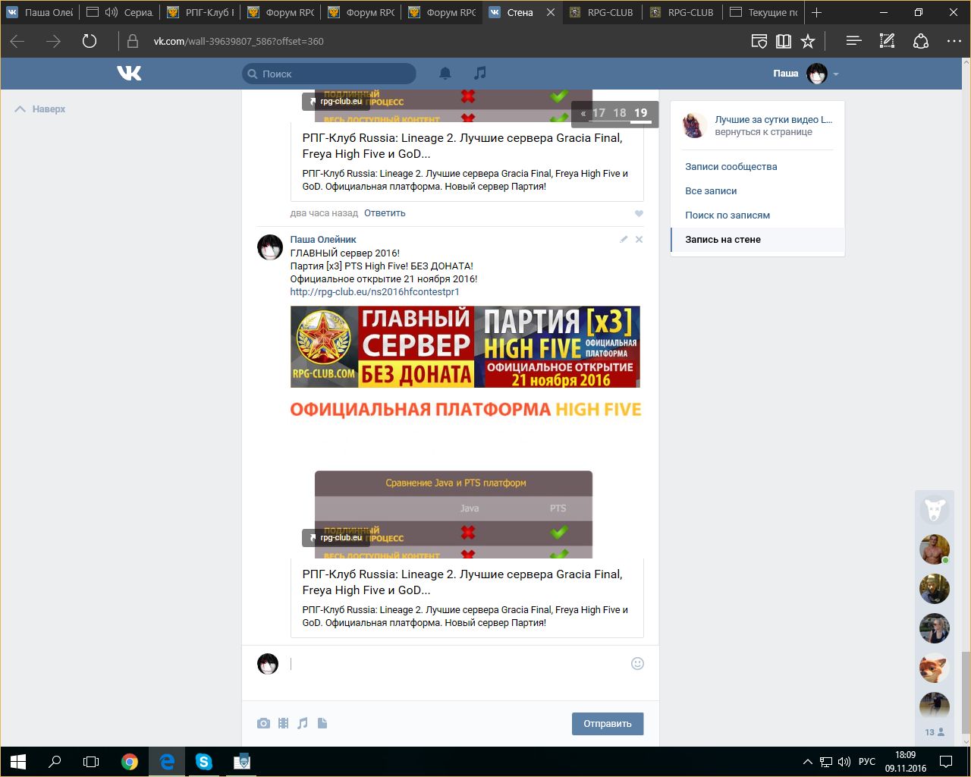
Task: Open Edge more options ellipsis
Action: (954, 41)
